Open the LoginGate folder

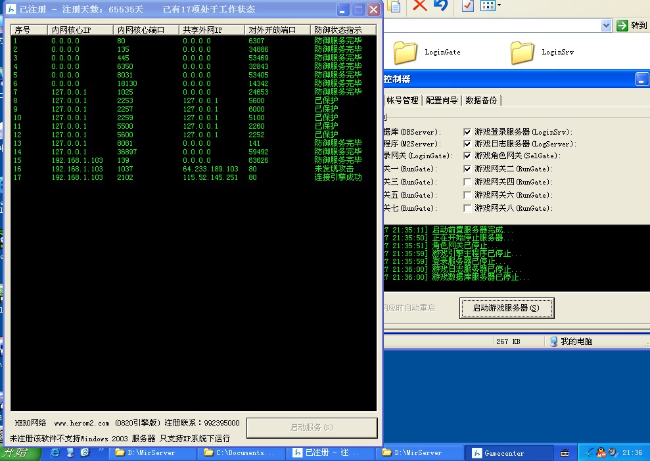point(406,51)
